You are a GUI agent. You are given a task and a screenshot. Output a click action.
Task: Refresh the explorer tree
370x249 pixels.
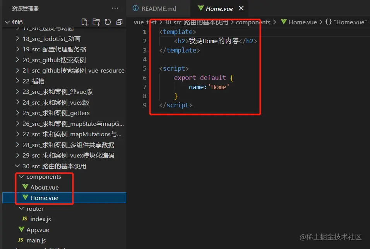pyautogui.click(x=108, y=22)
